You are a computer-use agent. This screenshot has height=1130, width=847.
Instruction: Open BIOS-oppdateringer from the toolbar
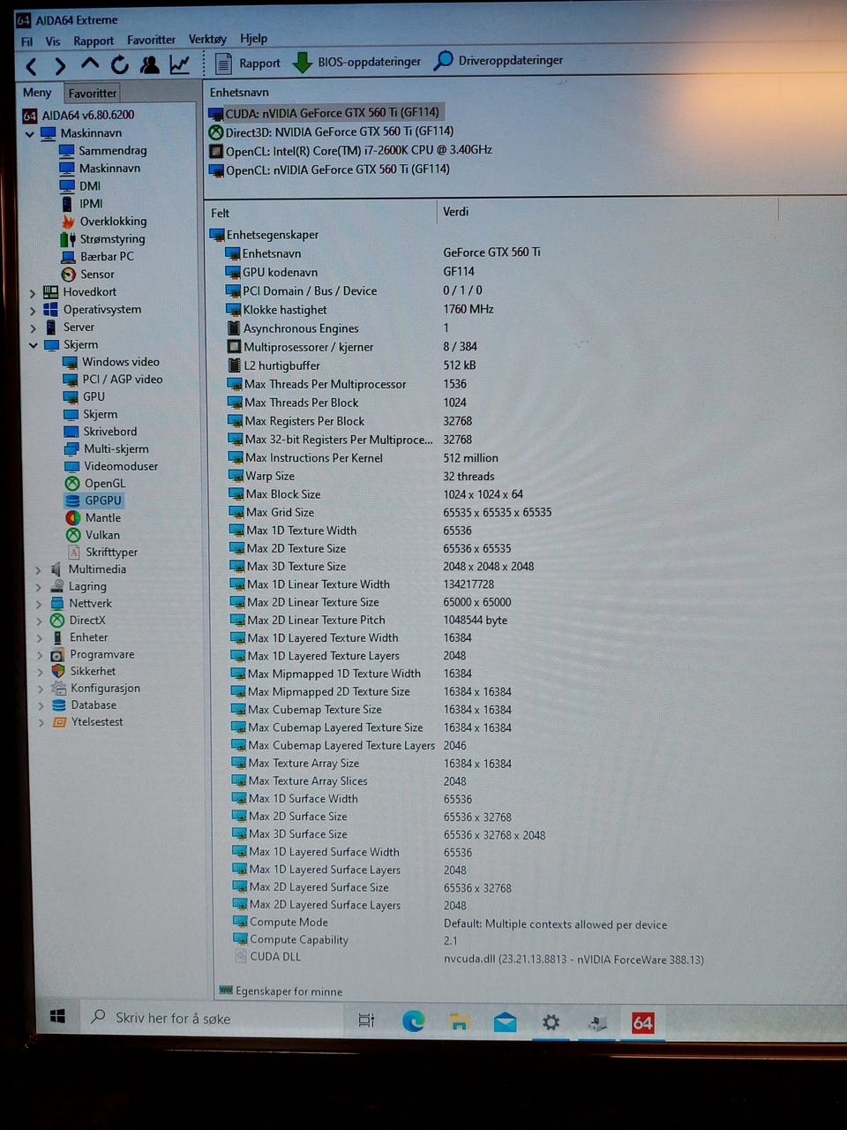pyautogui.click(x=357, y=62)
